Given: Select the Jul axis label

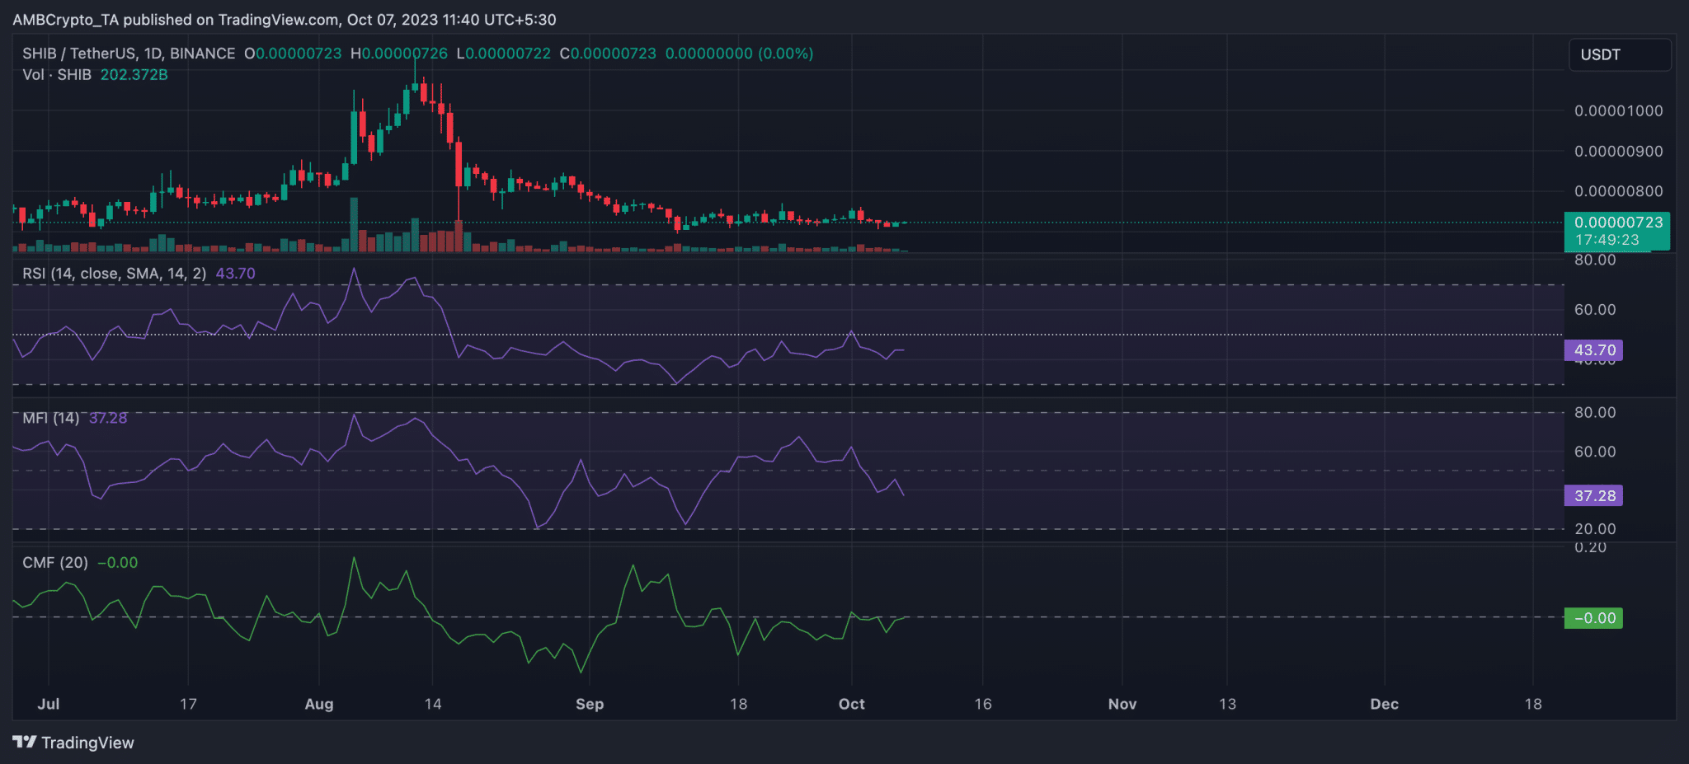Looking at the screenshot, I should [x=48, y=705].
